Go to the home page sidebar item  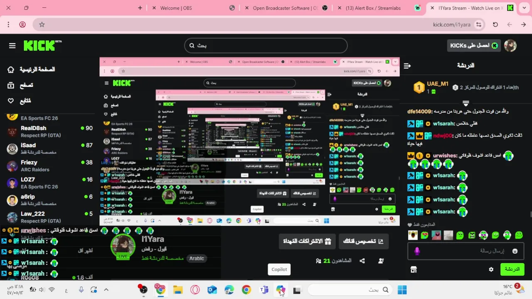31,69
